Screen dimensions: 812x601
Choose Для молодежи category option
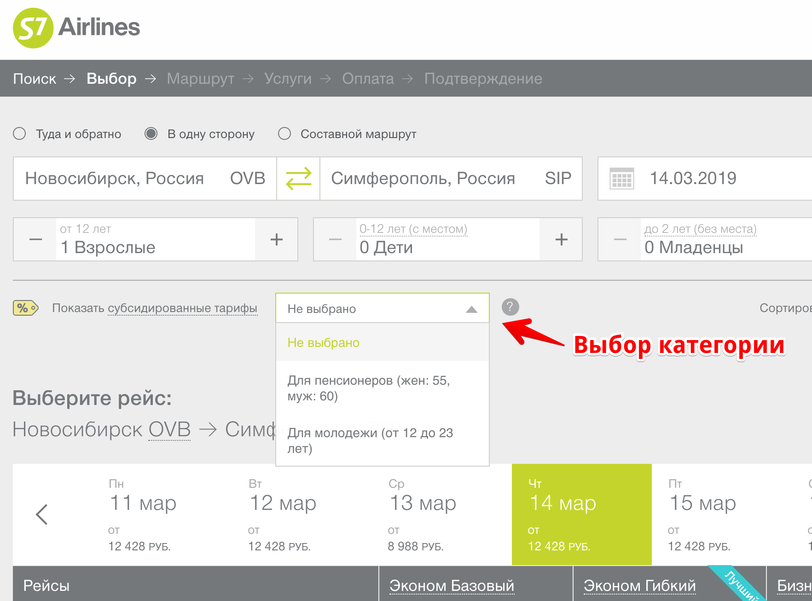pos(382,440)
